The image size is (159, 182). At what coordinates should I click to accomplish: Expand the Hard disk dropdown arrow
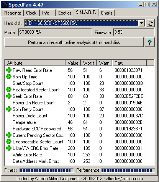point(141,23)
